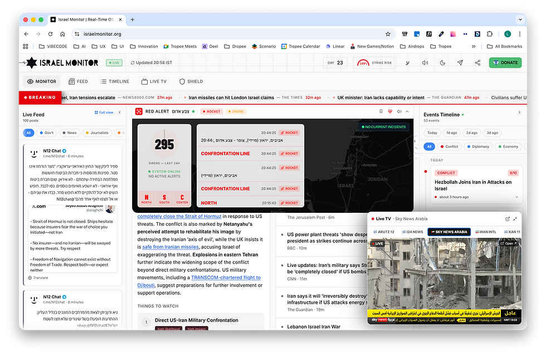Select the SKY NEWS ARABIA channel tab
The width and height of the screenshot is (546, 355).
click(449, 232)
